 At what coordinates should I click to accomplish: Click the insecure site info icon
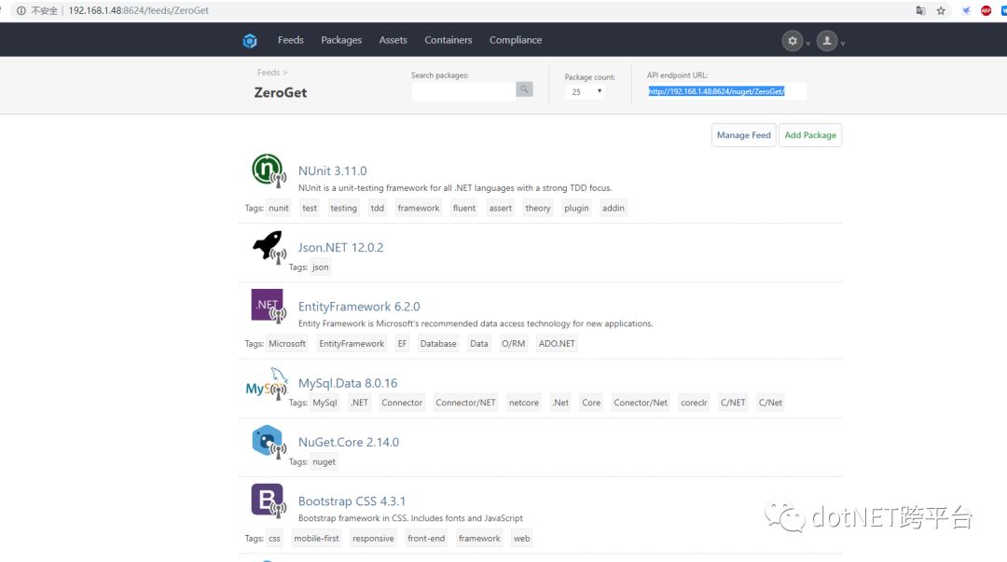click(21, 10)
